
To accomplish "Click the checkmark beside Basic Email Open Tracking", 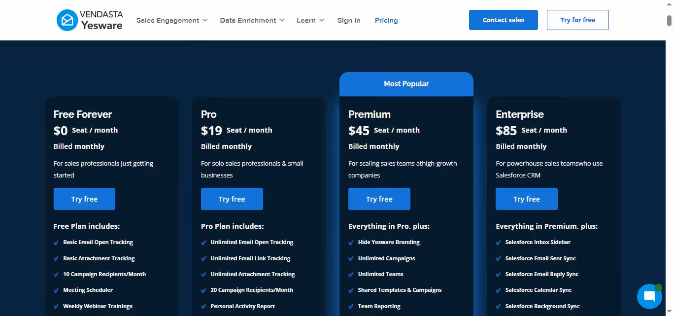I will point(56,242).
